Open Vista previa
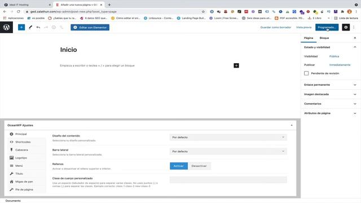The width and height of the screenshot is (361, 203). point(303,28)
